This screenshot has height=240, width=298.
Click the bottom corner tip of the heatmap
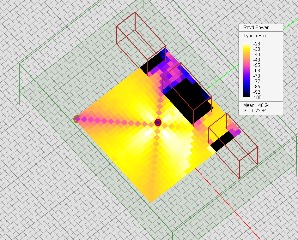pos(151,202)
